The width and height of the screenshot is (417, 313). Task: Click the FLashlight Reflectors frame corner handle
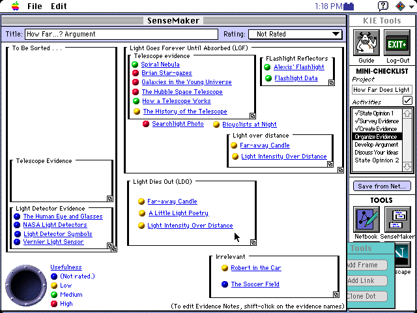(x=331, y=83)
